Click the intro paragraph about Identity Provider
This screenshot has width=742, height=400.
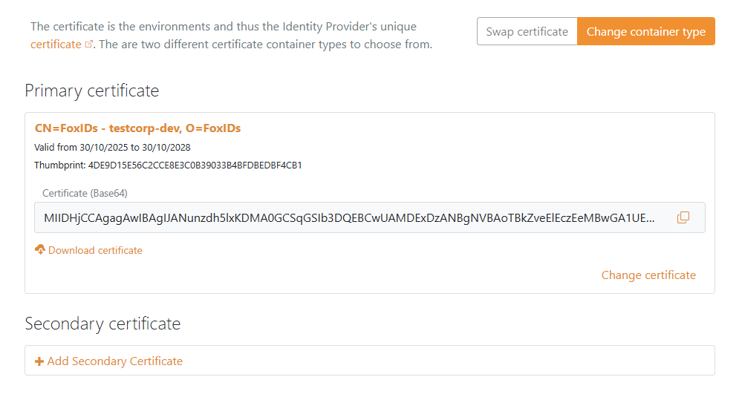(x=223, y=27)
